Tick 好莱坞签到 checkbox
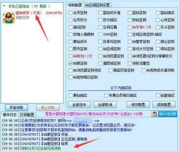 [100, 42]
